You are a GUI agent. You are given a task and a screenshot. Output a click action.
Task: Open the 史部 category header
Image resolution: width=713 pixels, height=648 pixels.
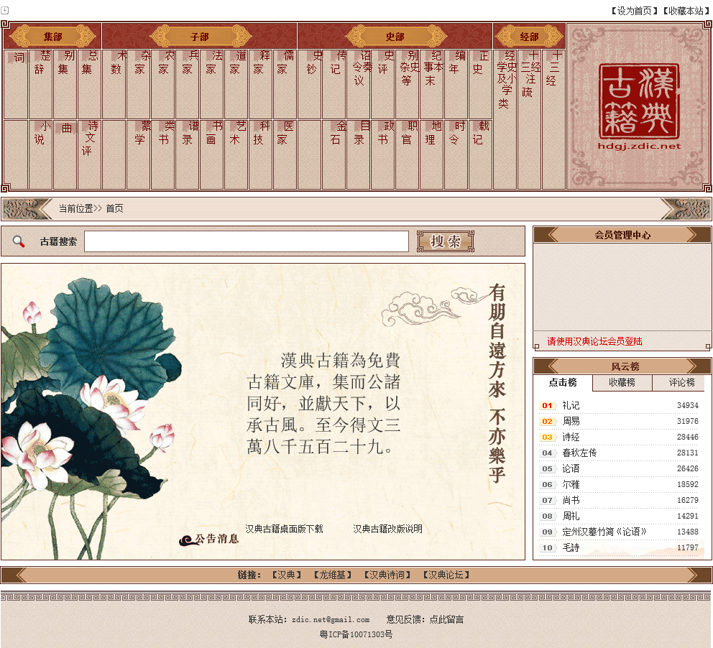click(x=395, y=37)
